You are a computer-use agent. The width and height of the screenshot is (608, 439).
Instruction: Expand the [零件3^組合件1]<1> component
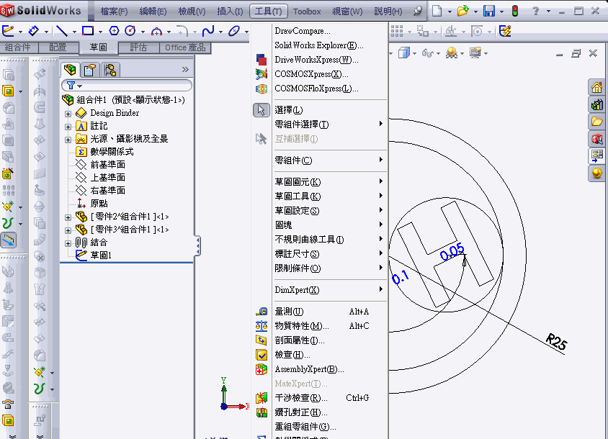[68, 230]
